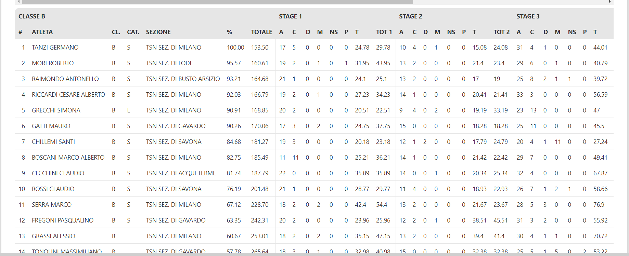
Task: Click the left arrow of horizontal scrollbar
Action: click(x=18, y=2)
